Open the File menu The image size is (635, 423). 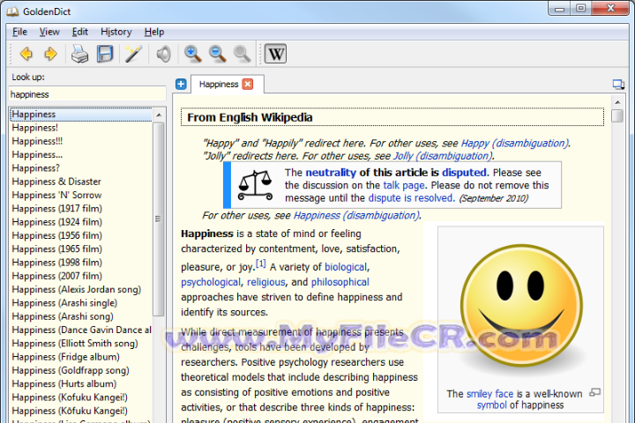[19, 32]
